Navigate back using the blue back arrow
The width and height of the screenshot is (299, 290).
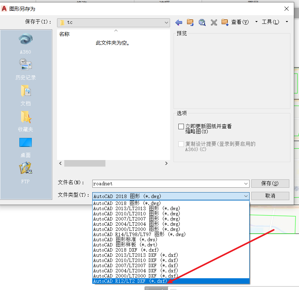(x=179, y=22)
